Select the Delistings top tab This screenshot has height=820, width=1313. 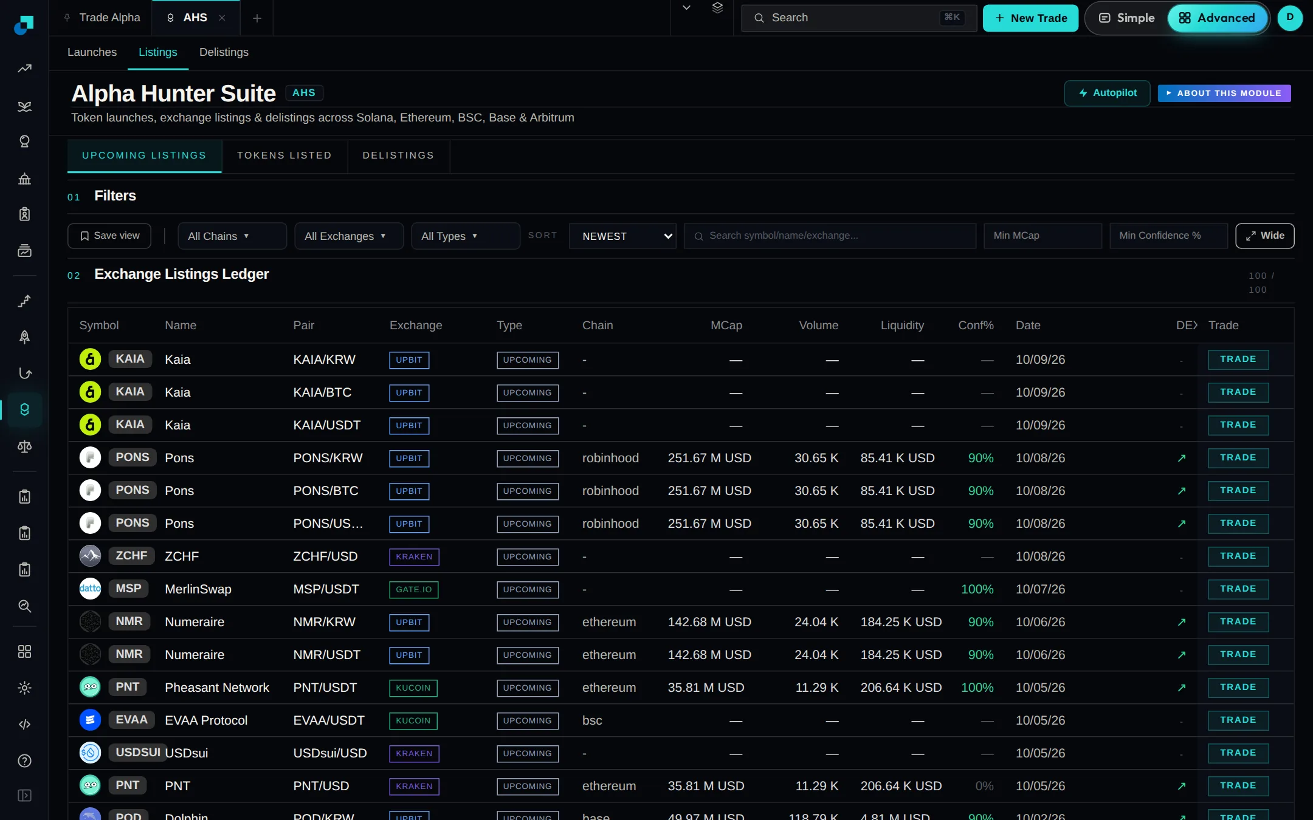tap(224, 52)
